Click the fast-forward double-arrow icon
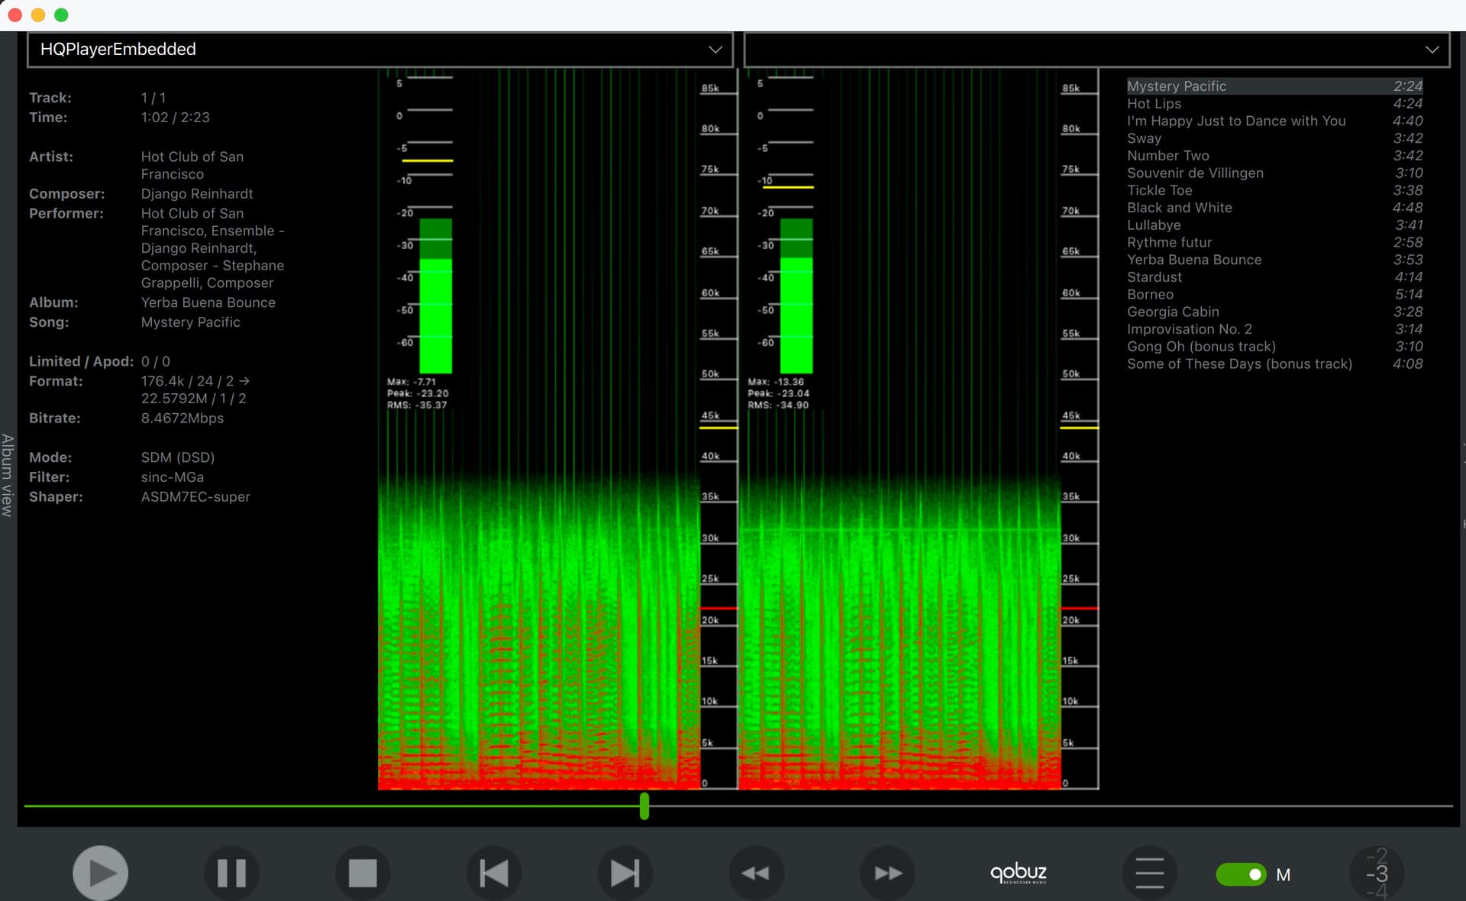This screenshot has height=901, width=1466. [x=887, y=873]
